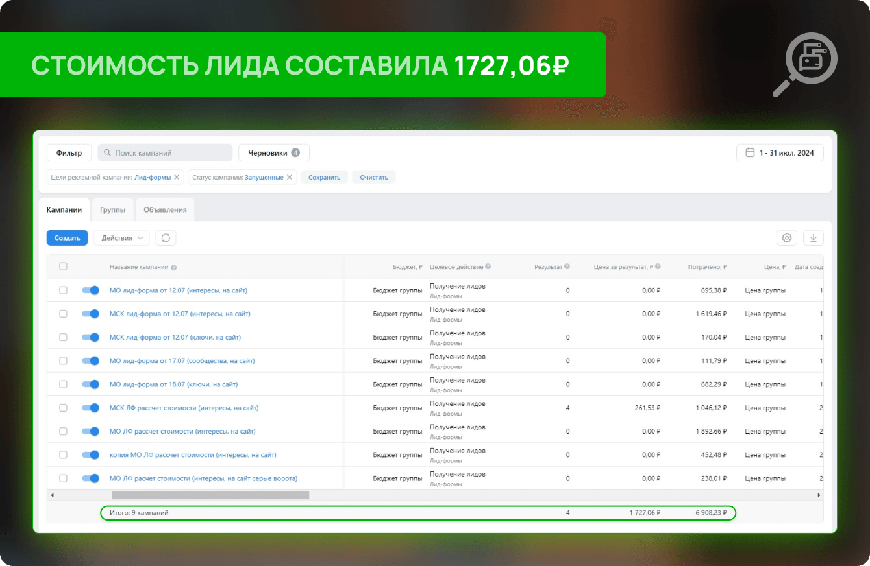Click help icon next to Название кампании
Screen dimensions: 870x566
pos(173,267)
